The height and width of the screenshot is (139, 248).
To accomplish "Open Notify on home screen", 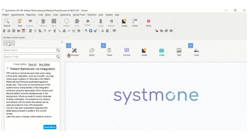I will point(92,52).
